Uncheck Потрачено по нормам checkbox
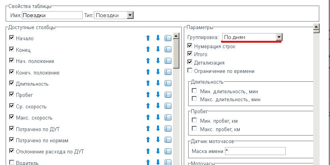The width and height of the screenshot is (330, 165). pos(12,140)
